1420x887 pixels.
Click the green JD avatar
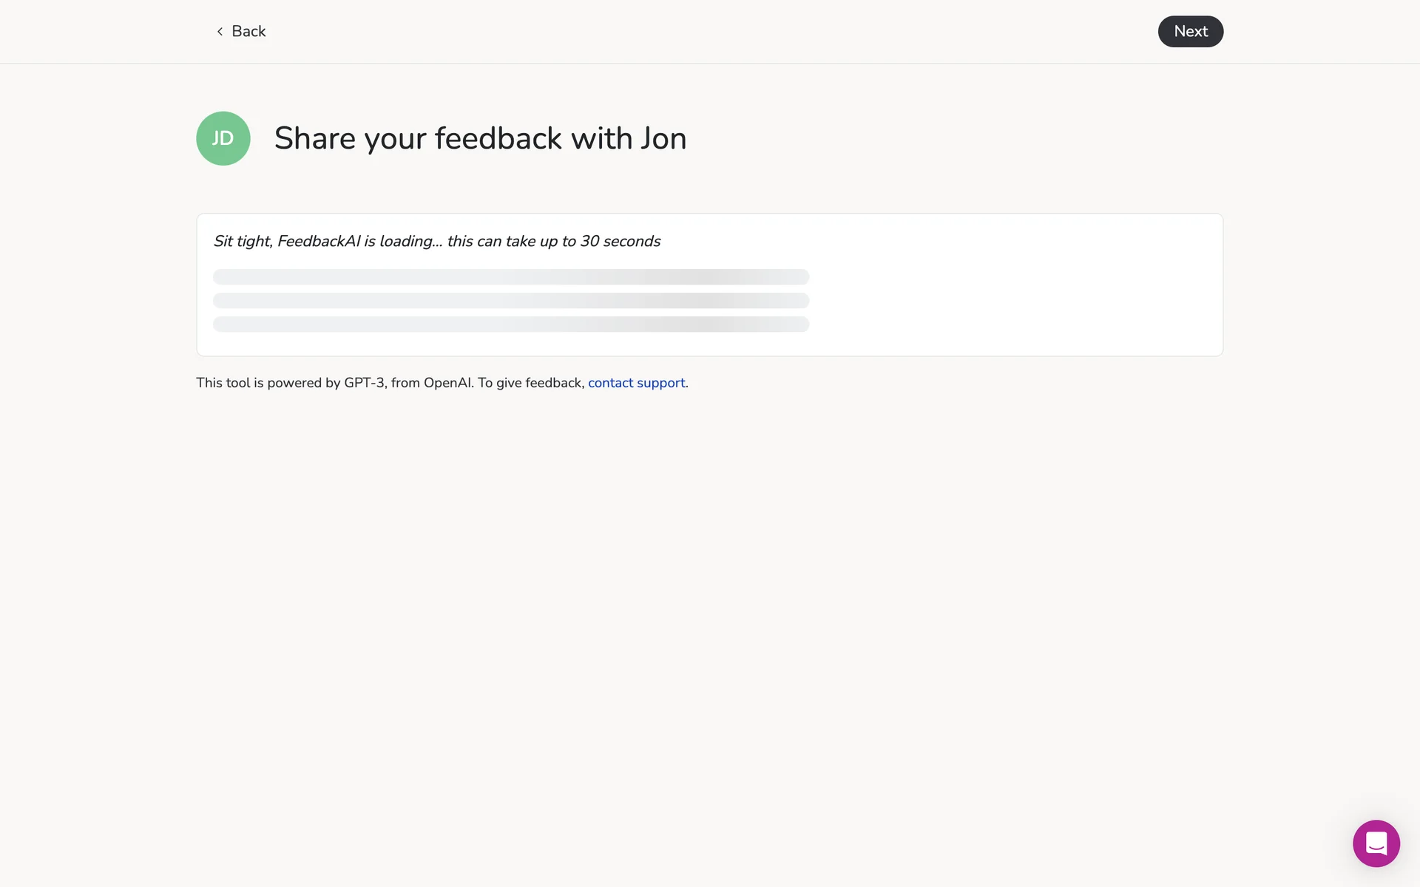[223, 138]
